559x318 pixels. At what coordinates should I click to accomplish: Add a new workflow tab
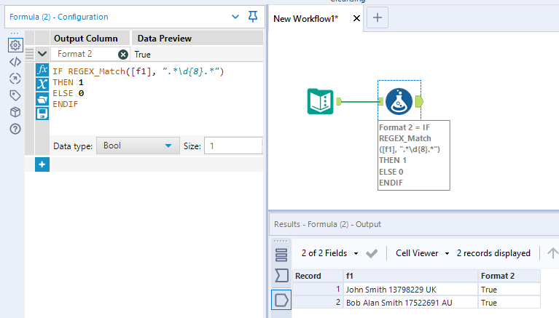pos(377,19)
